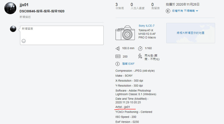224x124 pixels.
Task: Click the ISO 200 value
Action: 125,57
